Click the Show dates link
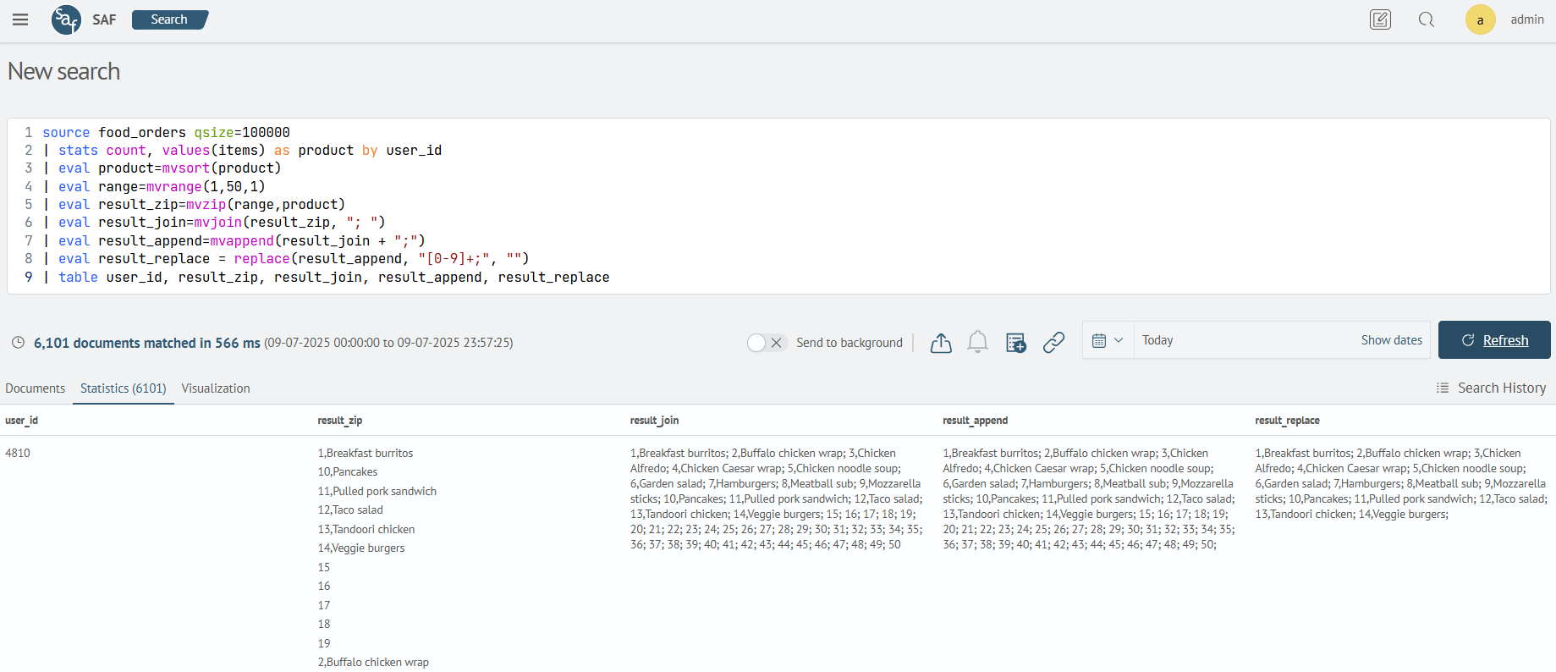 pyautogui.click(x=1391, y=340)
